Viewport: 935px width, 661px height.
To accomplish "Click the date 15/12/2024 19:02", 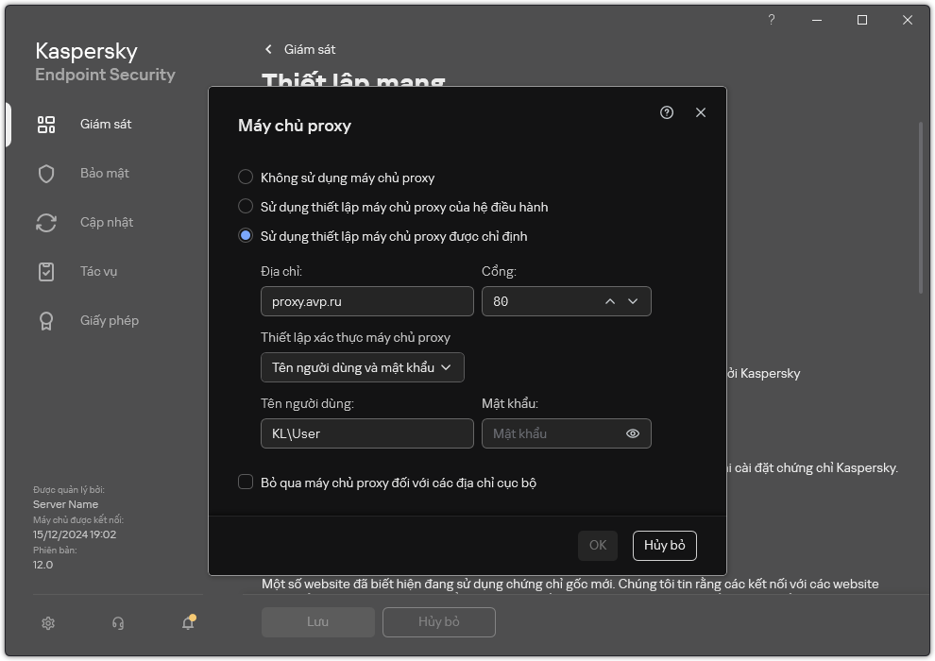I will [75, 534].
